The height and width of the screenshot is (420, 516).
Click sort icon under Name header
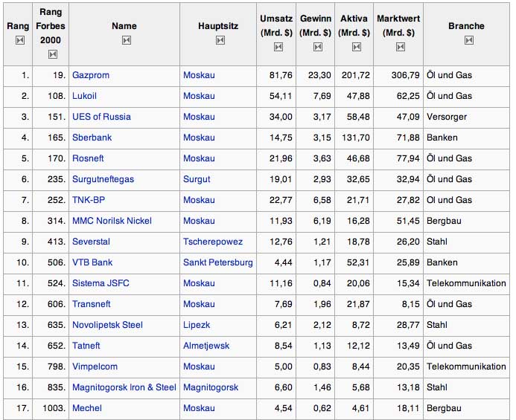click(127, 40)
